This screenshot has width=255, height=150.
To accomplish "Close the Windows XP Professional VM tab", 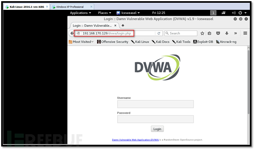I will click(91, 7).
